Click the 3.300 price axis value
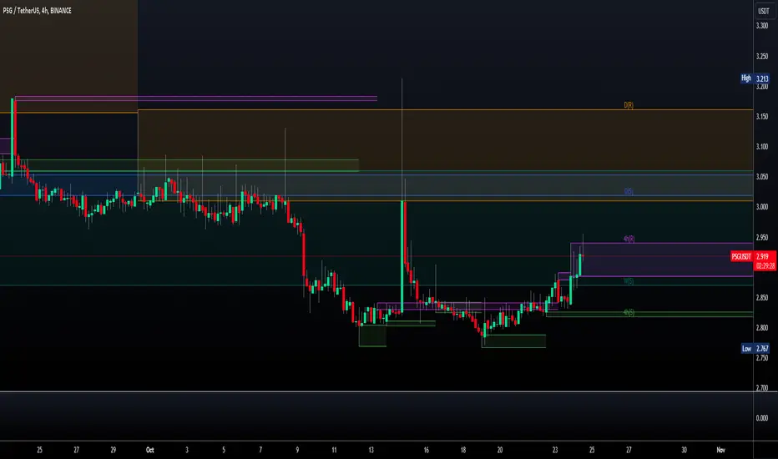Image resolution: width=778 pixels, height=459 pixels. pyautogui.click(x=762, y=26)
